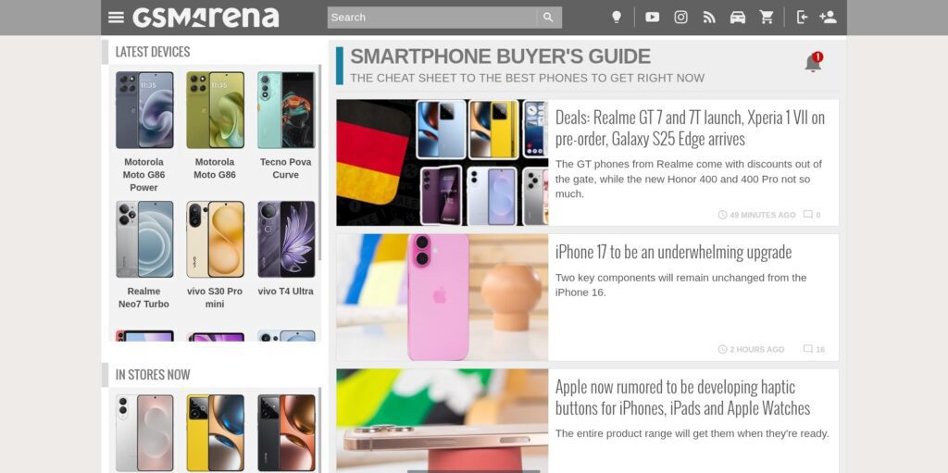Open the In Stores Now heading
948x473 pixels.
tap(153, 375)
